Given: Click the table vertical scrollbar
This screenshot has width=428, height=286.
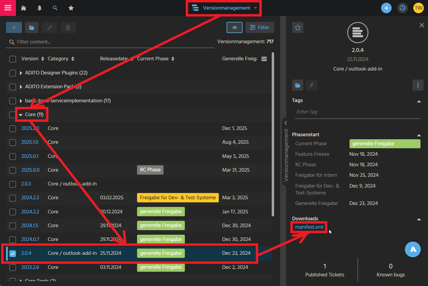Looking at the screenshot, I should click(x=273, y=134).
